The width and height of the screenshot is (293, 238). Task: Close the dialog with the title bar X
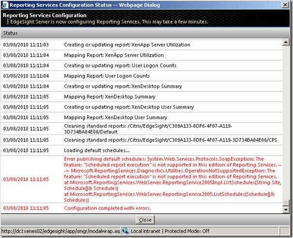[x=285, y=5]
